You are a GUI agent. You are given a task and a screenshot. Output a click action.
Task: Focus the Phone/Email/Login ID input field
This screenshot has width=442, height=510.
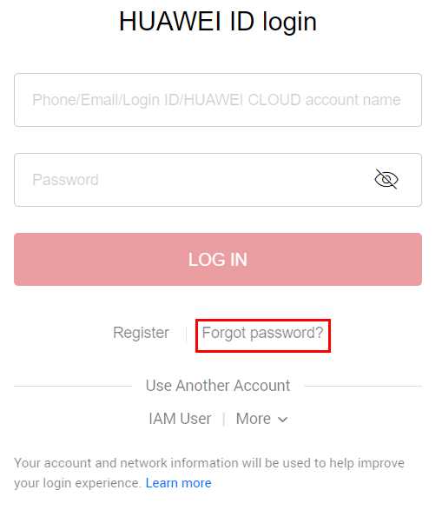(218, 100)
